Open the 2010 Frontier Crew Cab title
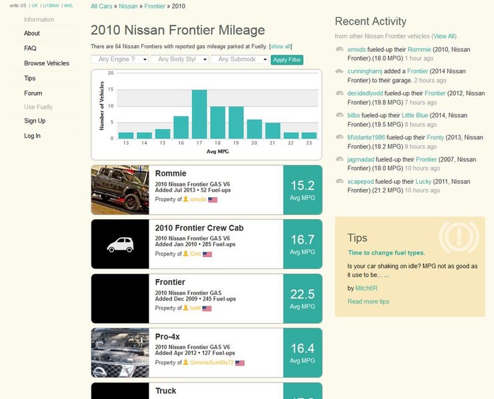The image size is (494, 399). tap(199, 228)
